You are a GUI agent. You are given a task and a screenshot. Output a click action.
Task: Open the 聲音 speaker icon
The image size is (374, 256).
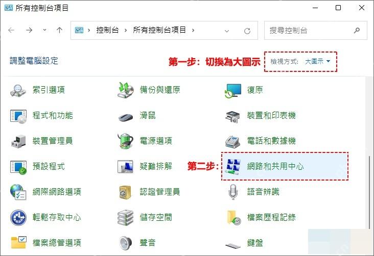[x=126, y=243]
